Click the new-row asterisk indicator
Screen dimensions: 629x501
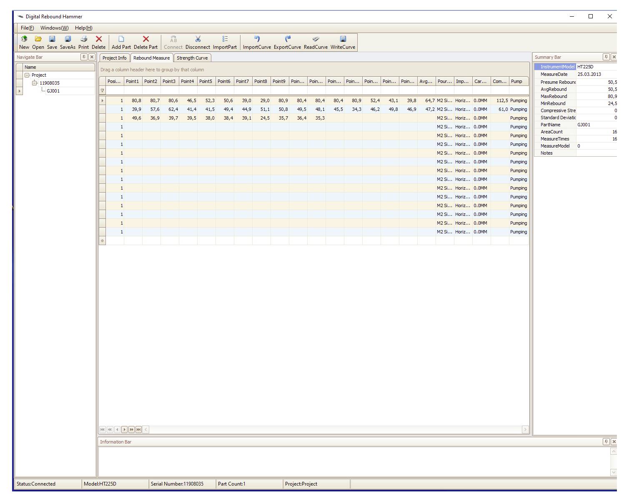[102, 240]
